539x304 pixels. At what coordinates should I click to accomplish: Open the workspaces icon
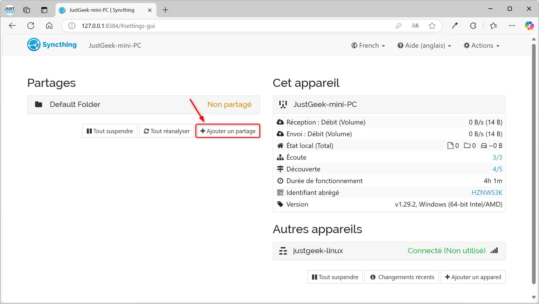click(27, 10)
